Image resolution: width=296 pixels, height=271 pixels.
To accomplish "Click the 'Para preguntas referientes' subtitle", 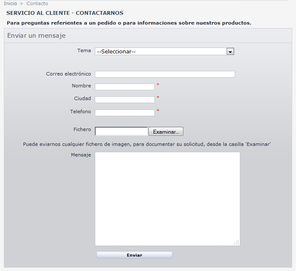I will coord(129,23).
